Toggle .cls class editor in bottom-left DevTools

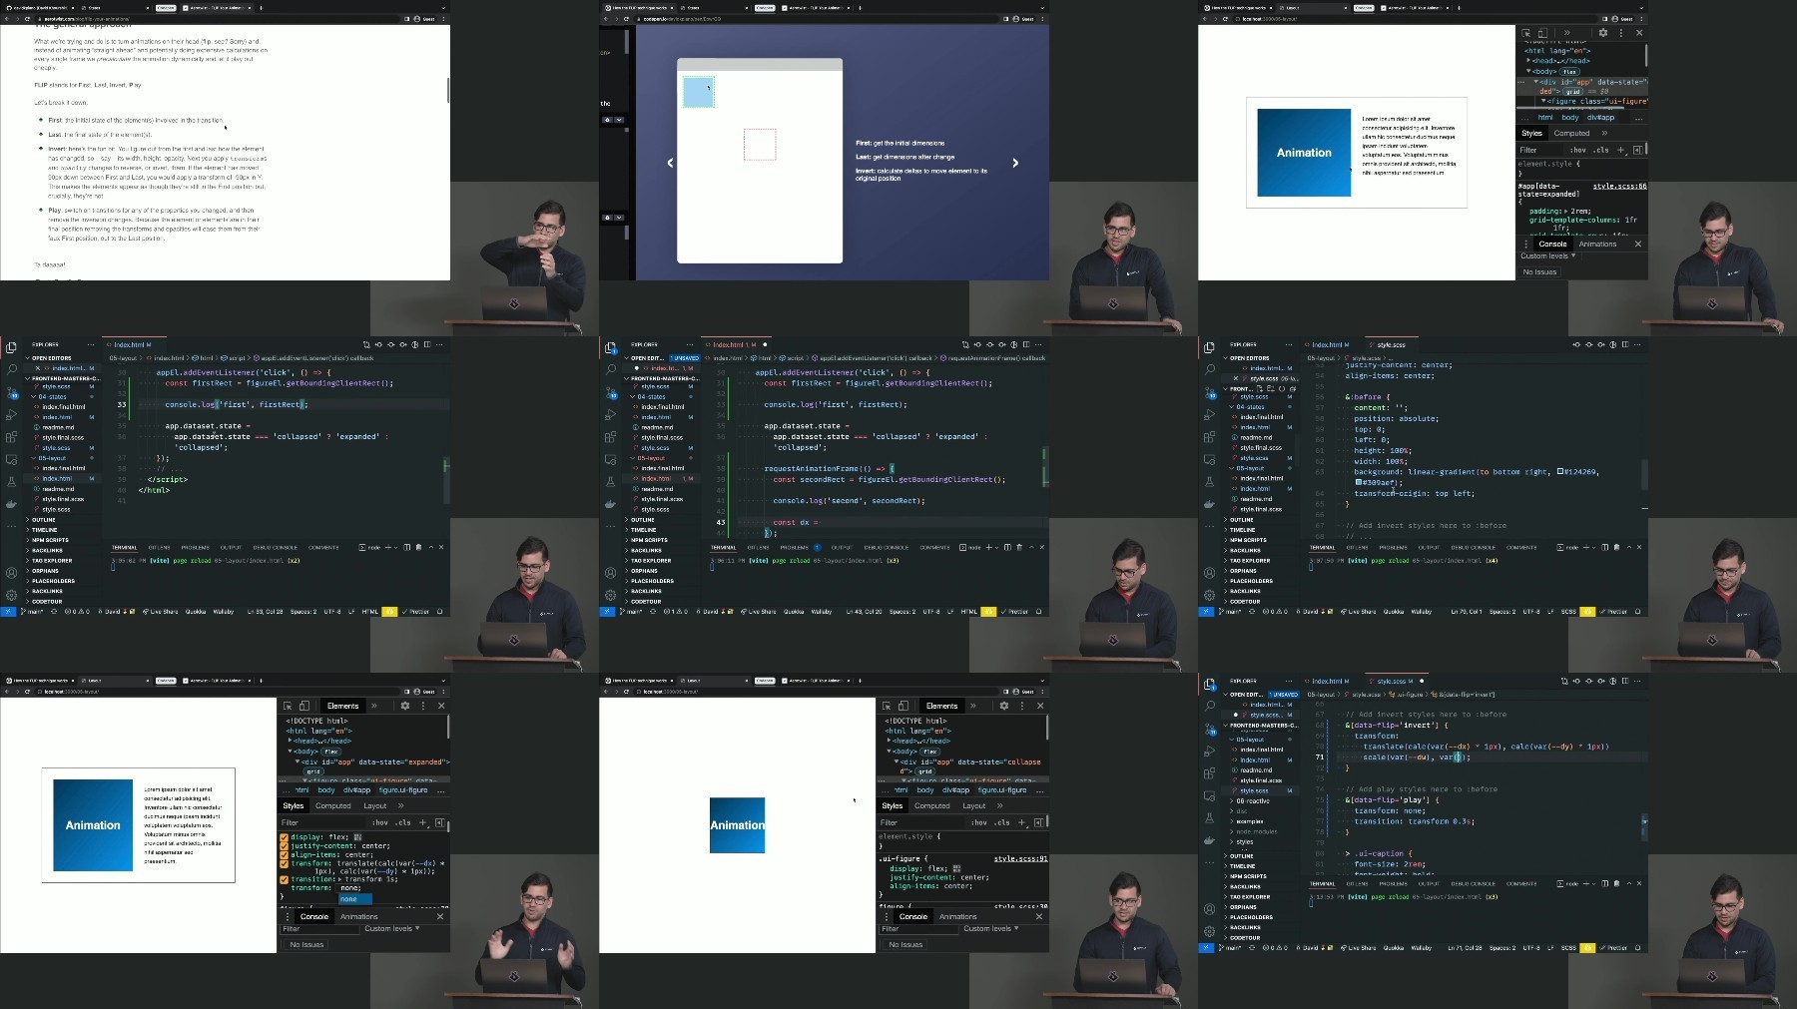coord(402,822)
